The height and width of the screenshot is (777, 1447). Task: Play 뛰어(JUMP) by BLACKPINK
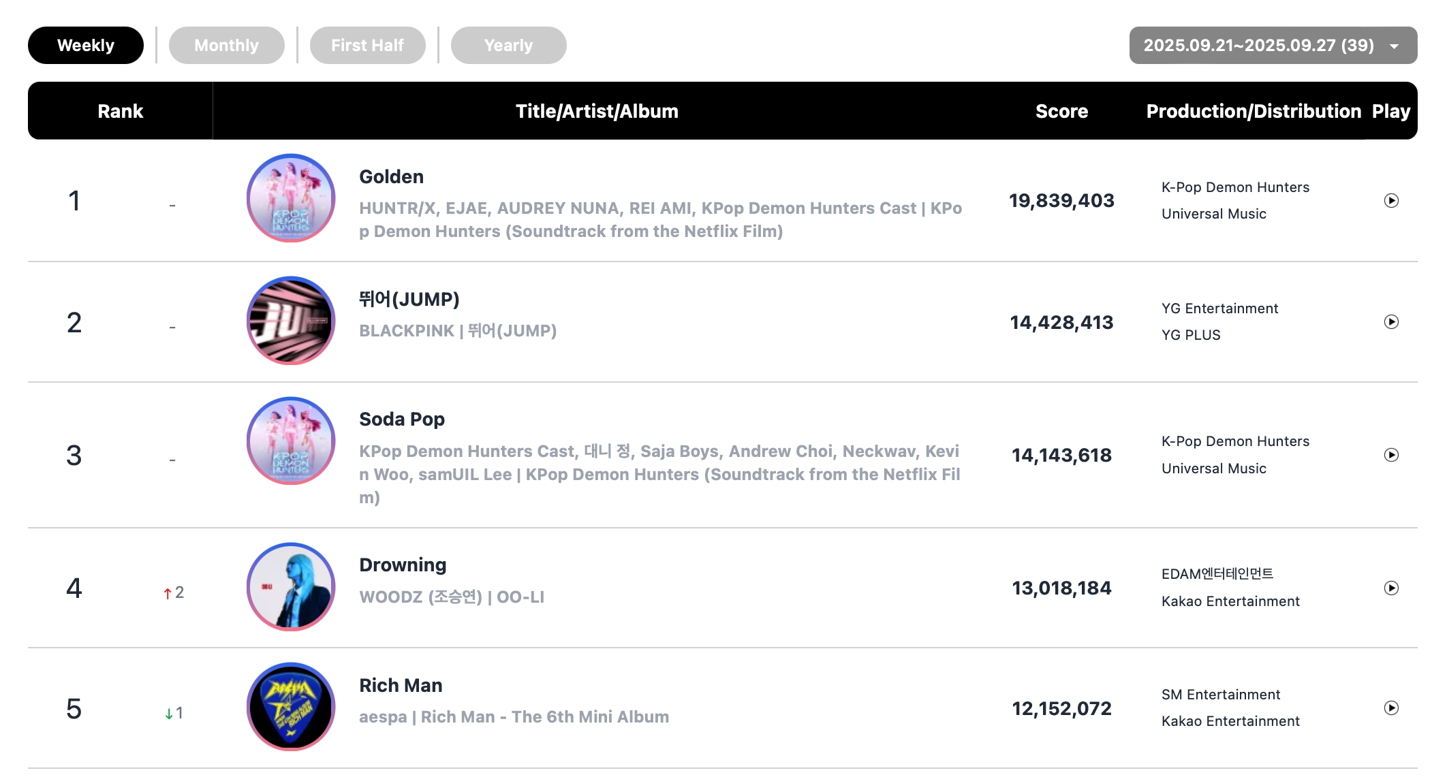pos(1391,322)
